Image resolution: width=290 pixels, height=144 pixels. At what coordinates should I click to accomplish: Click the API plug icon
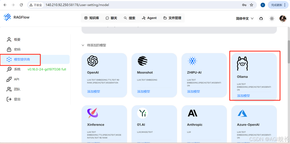[9, 79]
